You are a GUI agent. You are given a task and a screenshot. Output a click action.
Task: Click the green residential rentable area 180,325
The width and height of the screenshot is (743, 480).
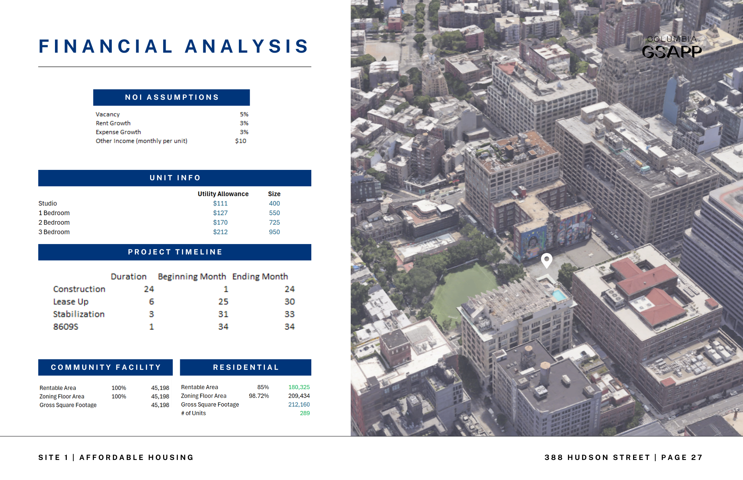click(x=299, y=387)
